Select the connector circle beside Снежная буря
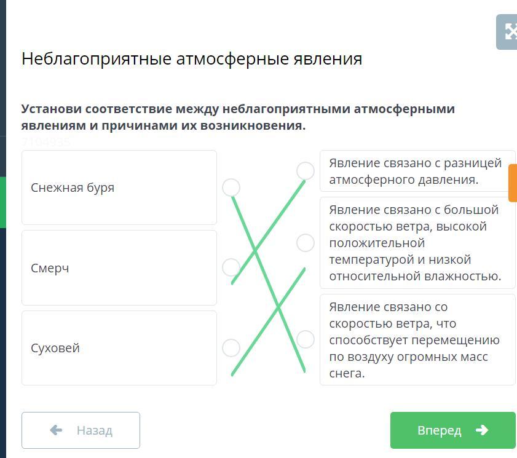The image size is (517, 458). 231,188
